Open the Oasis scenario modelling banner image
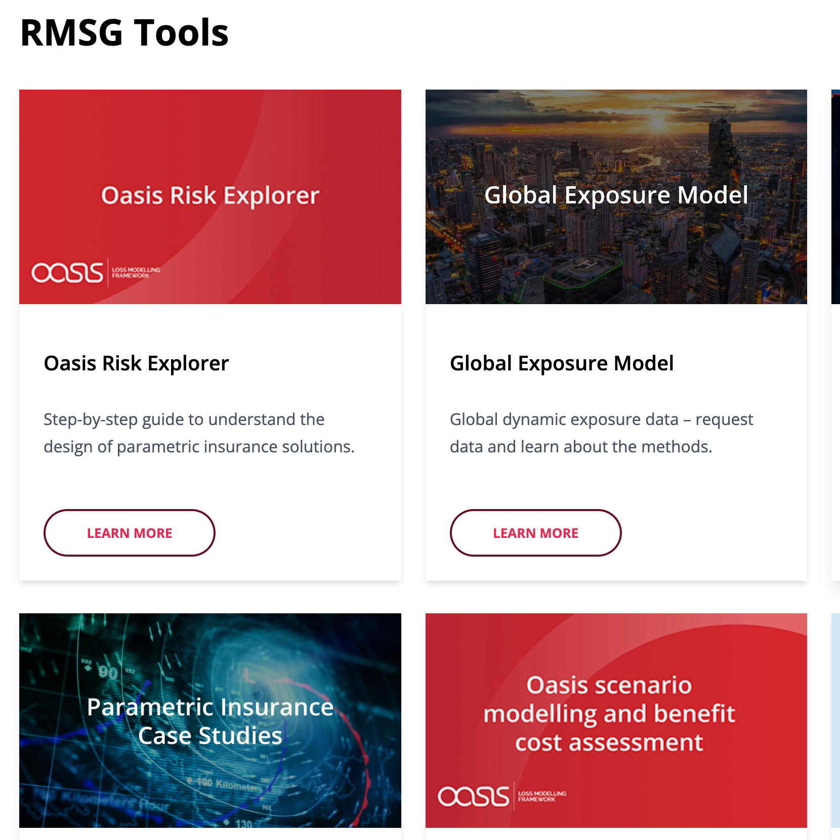 616,721
